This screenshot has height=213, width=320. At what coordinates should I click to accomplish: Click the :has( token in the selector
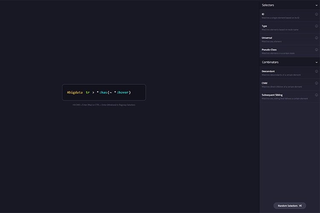pyautogui.click(x=104, y=92)
